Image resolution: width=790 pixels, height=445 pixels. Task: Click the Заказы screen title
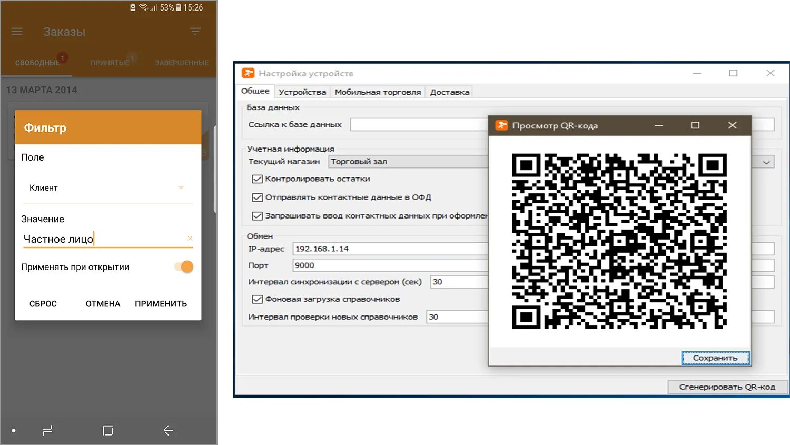click(x=64, y=32)
